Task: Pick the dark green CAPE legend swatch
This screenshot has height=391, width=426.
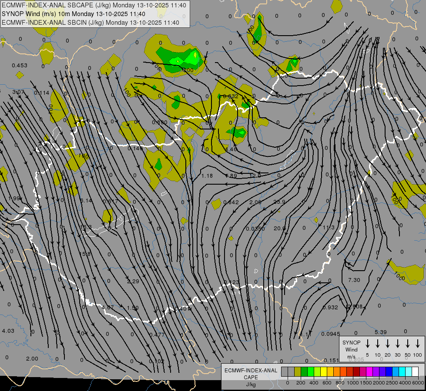Action: pyautogui.click(x=304, y=371)
